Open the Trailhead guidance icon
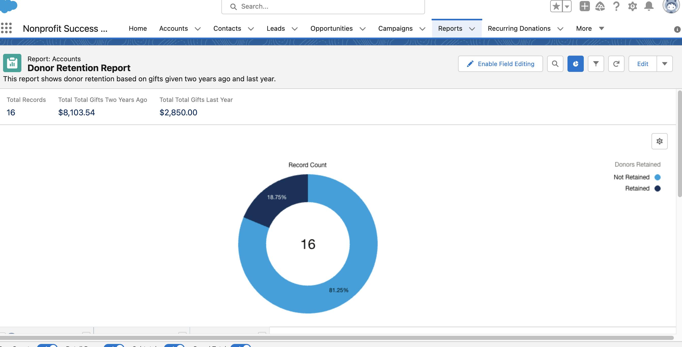682x347 pixels. [x=600, y=6]
